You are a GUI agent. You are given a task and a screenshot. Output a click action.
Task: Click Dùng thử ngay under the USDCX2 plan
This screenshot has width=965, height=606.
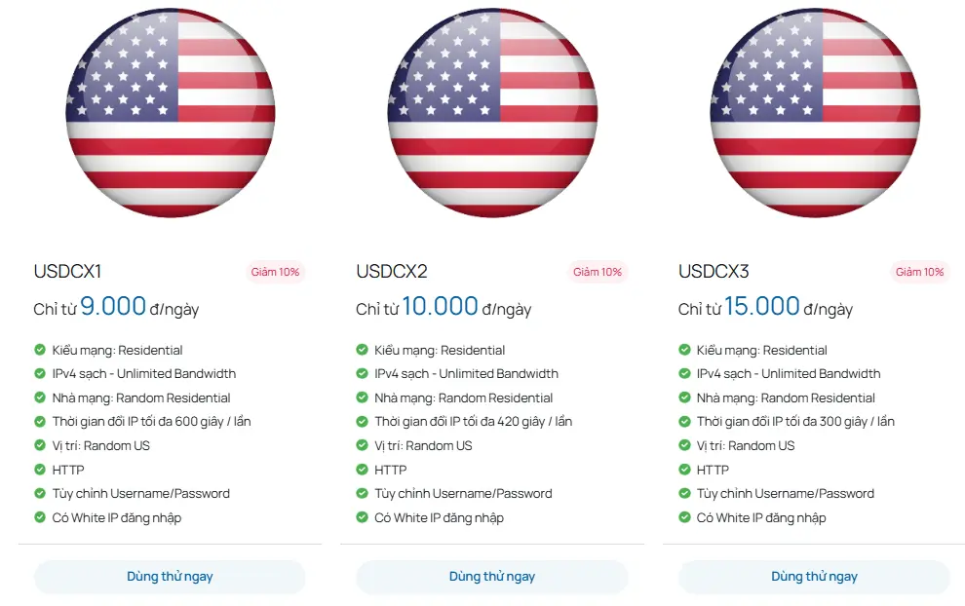point(491,576)
